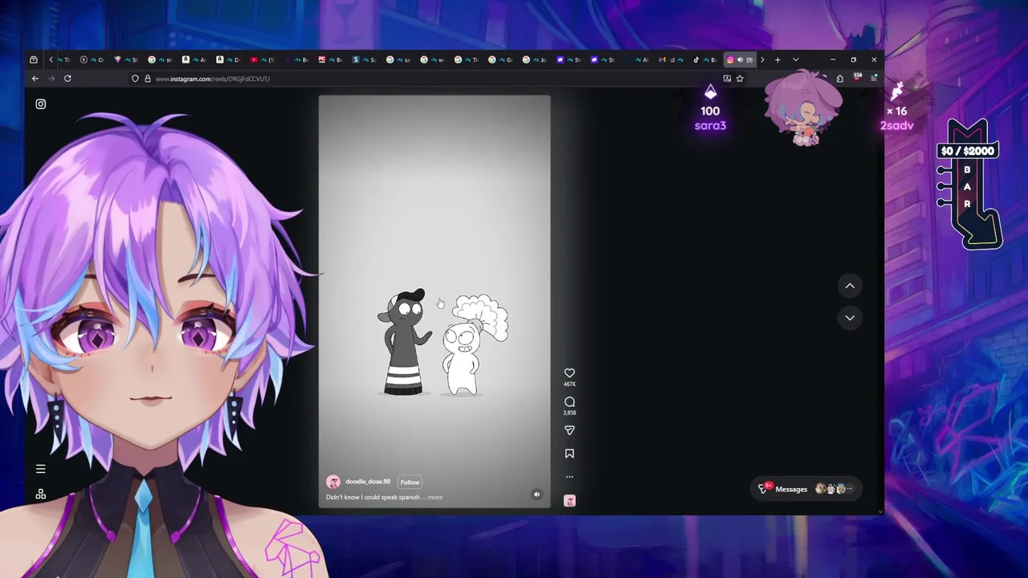The image size is (1028, 578).
Task: Reload the Instagram page
Action: coord(67,79)
